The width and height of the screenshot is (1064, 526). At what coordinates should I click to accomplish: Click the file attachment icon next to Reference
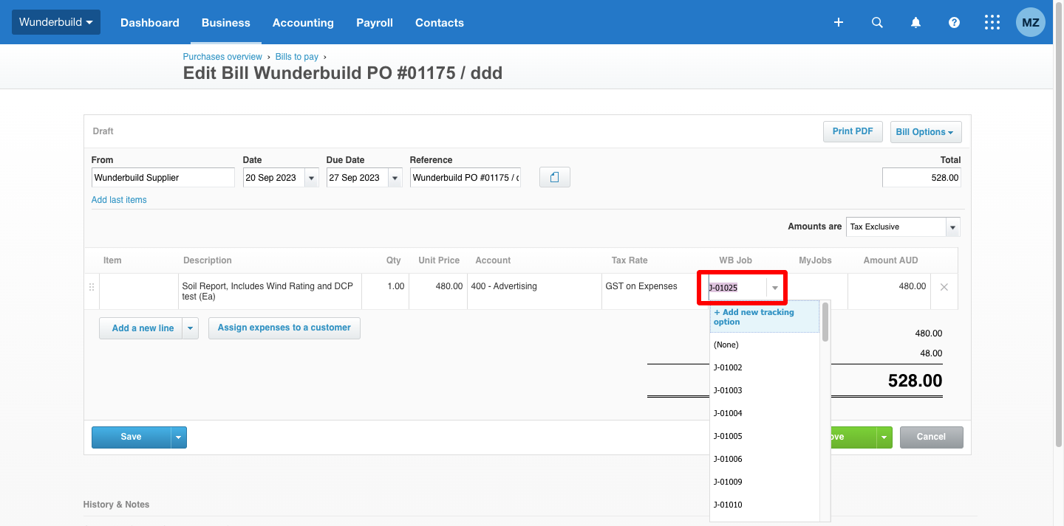point(555,177)
